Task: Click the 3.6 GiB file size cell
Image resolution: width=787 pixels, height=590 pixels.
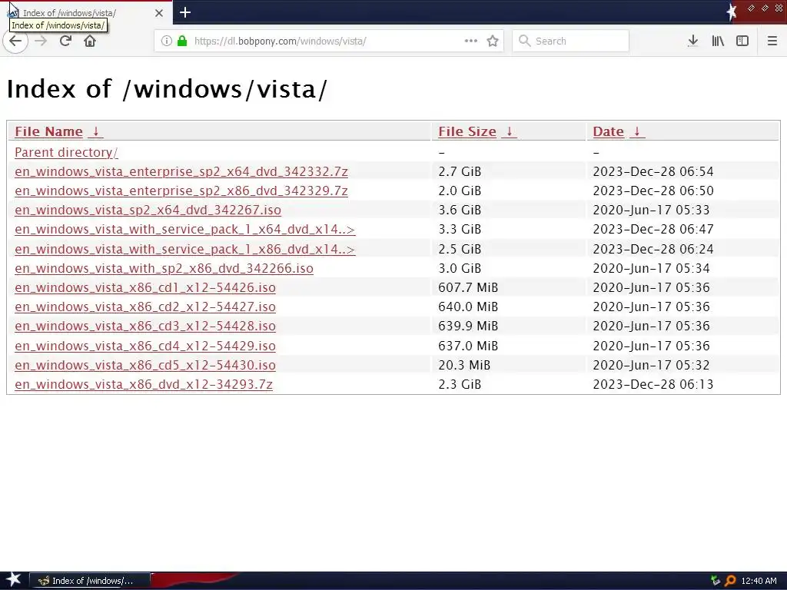Action: click(460, 210)
